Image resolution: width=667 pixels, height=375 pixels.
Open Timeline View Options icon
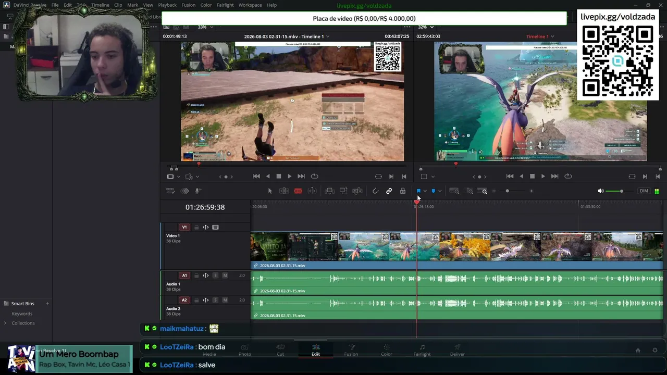pos(170,191)
